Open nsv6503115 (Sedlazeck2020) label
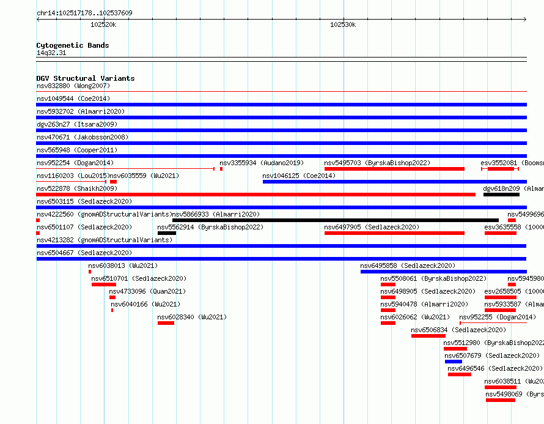Screen dimensions: 544x424 pyautogui.click(x=84, y=201)
